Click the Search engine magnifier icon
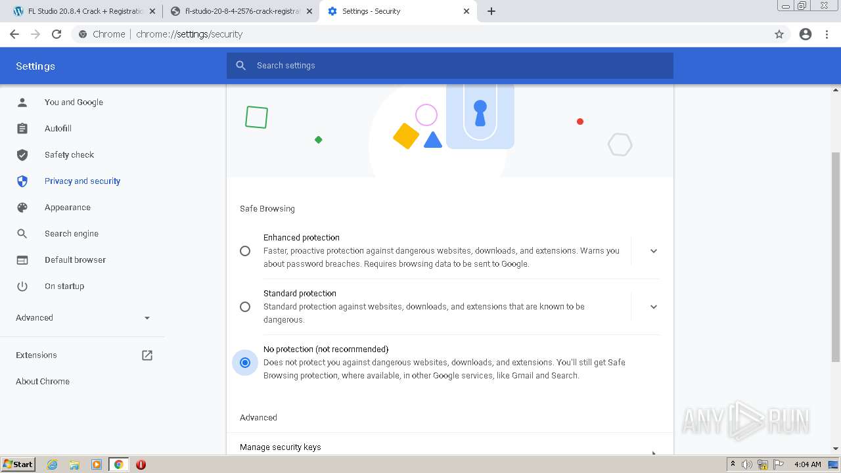This screenshot has height=473, width=841. coord(22,234)
